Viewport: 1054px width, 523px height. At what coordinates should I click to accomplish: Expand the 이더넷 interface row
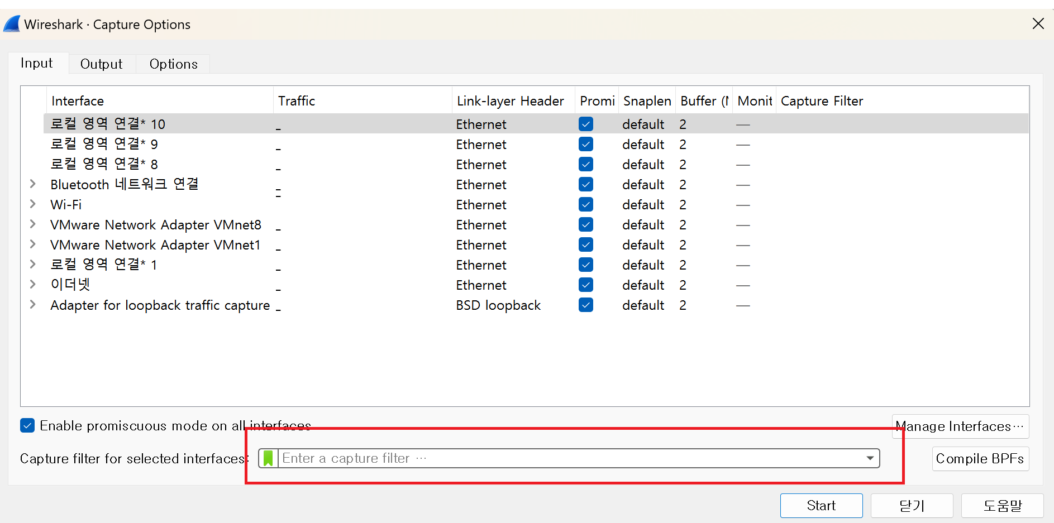(x=32, y=284)
